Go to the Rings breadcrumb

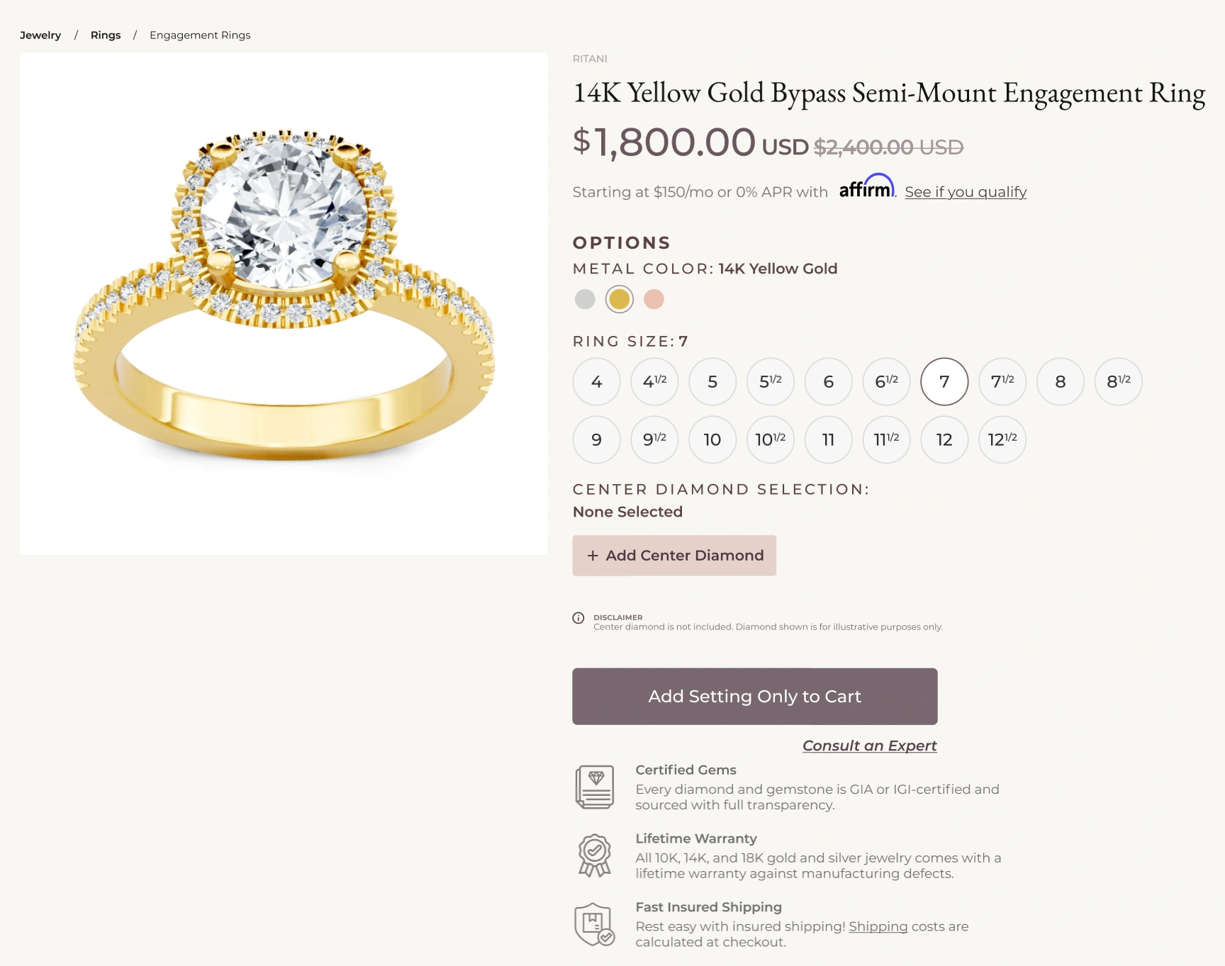click(106, 35)
